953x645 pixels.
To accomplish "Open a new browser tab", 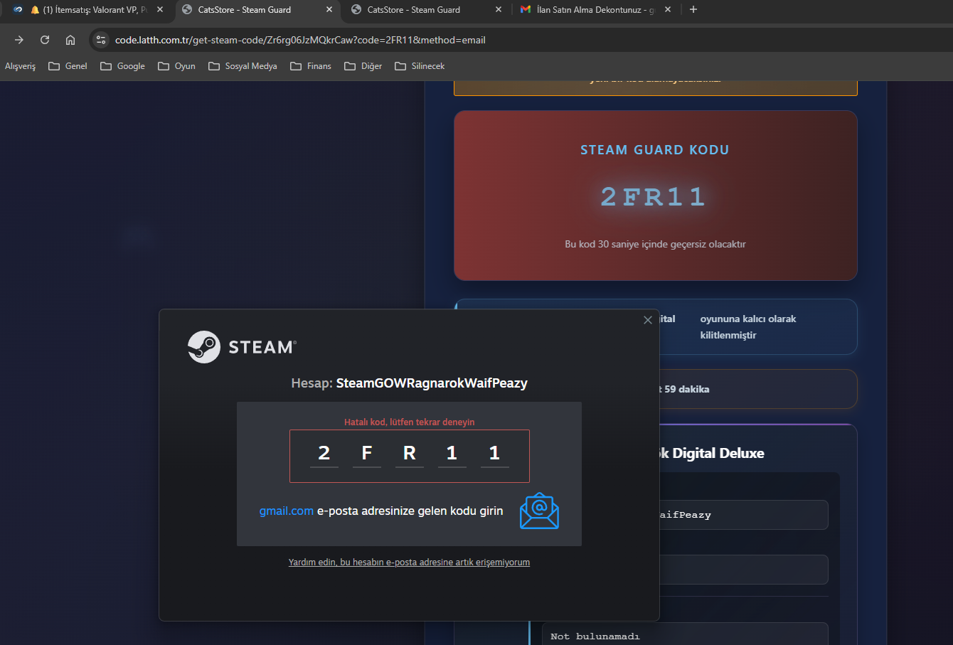I will (693, 9).
